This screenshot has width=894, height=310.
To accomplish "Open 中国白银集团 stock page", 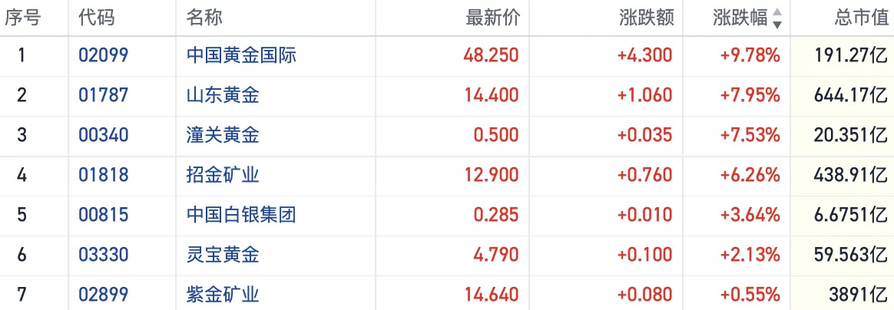I will point(241,215).
